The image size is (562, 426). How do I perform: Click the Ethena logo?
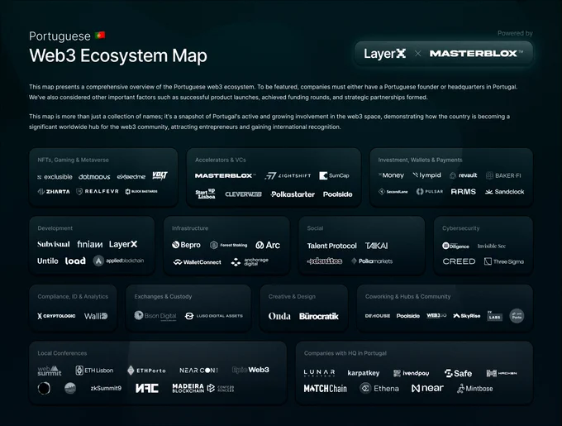coord(379,388)
